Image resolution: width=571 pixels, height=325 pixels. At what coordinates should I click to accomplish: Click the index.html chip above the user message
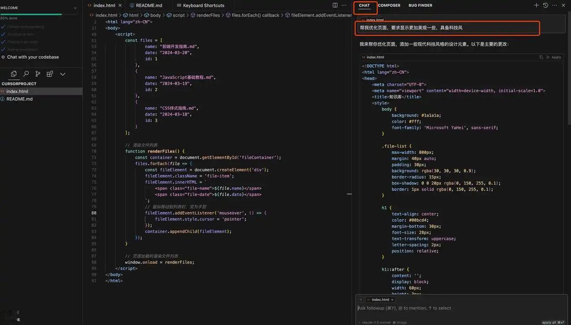click(x=373, y=20)
